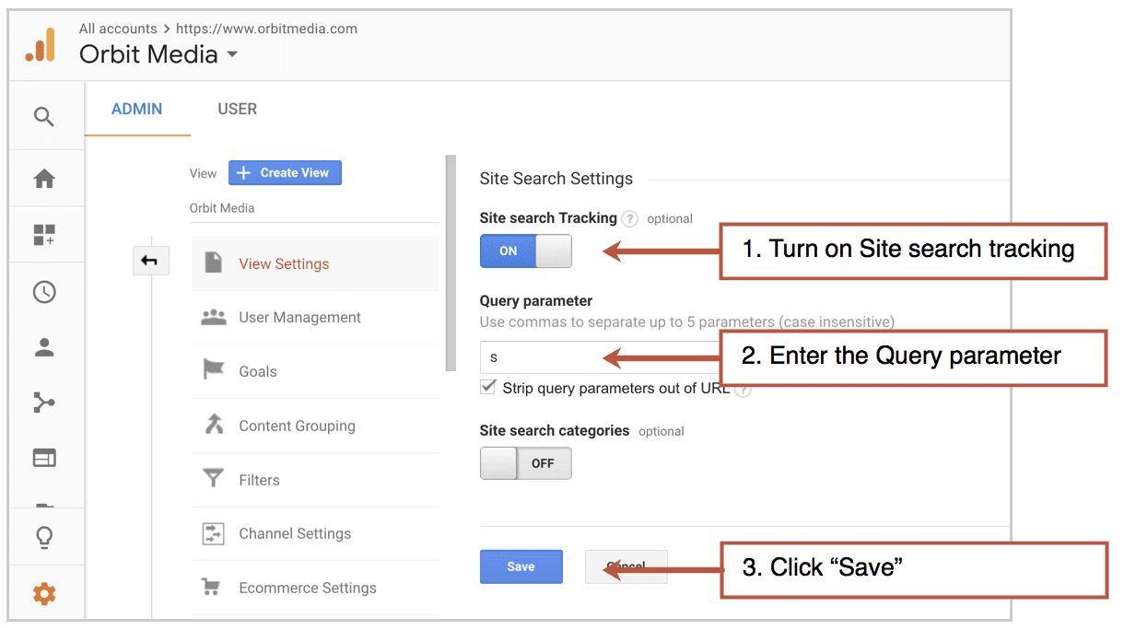The width and height of the screenshot is (1136, 630).
Task: Uncheck Strip query parameters out of URL
Action: (488, 388)
